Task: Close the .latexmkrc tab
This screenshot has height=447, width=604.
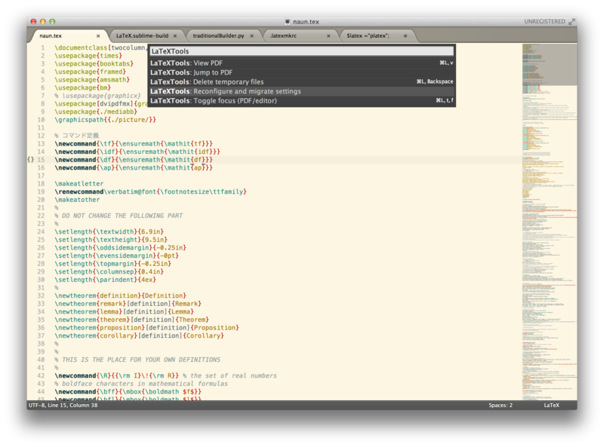Action: (x=328, y=35)
